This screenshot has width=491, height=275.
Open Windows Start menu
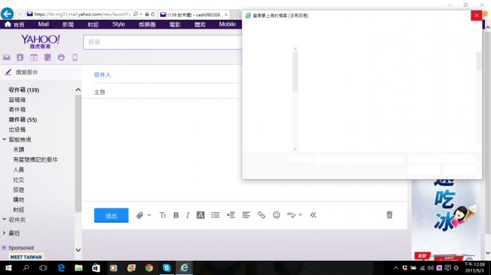[x=8, y=268]
